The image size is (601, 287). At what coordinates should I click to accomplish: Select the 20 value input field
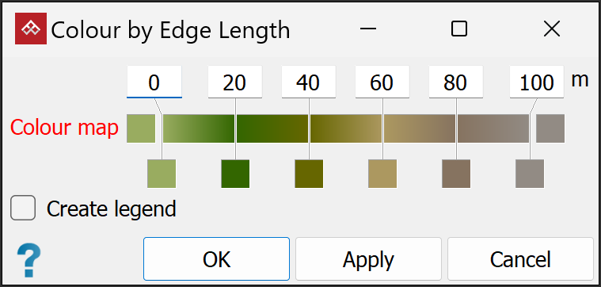(x=235, y=82)
